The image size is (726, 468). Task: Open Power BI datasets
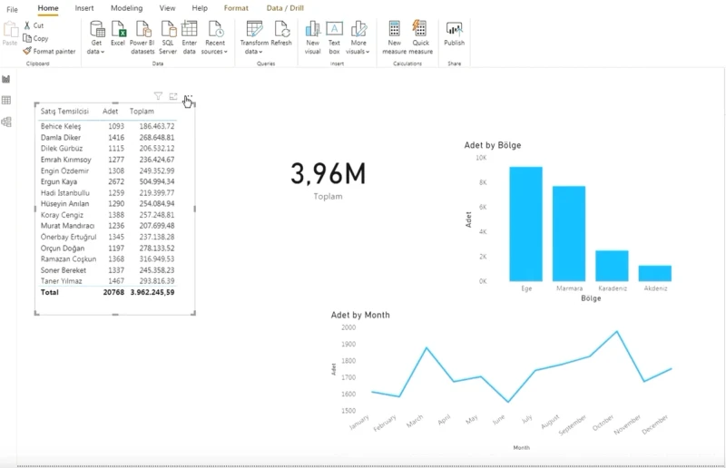[142, 38]
